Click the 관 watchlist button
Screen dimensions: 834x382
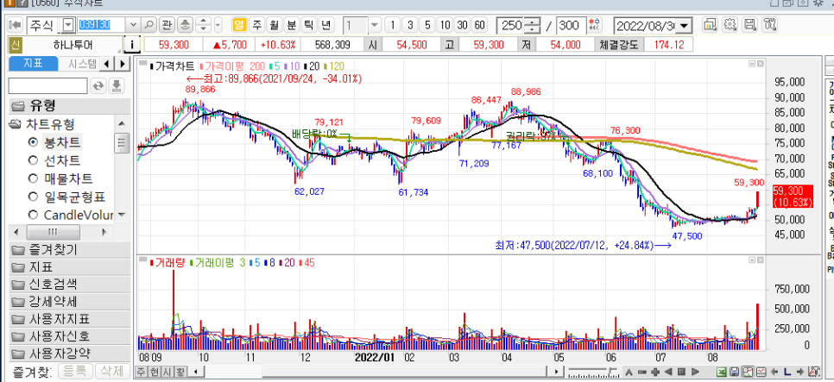pos(167,24)
